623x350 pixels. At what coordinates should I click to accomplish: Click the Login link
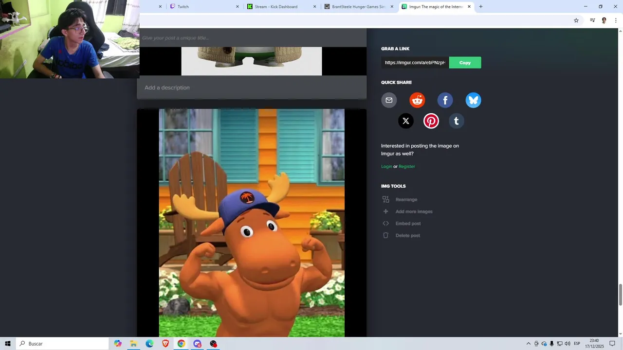click(x=386, y=167)
